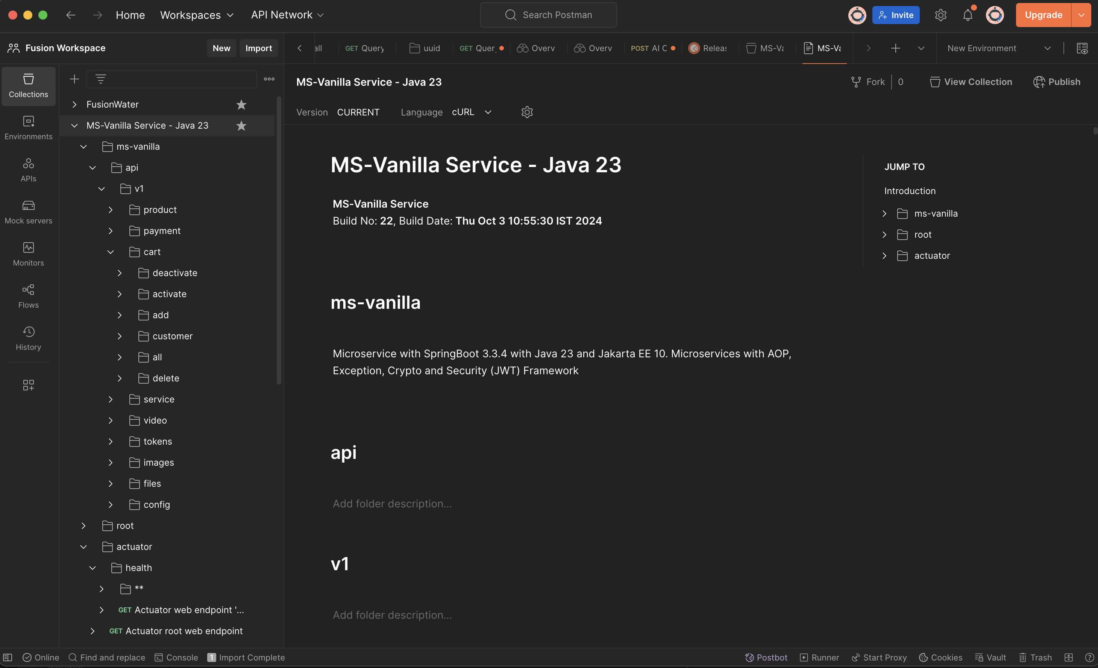Image resolution: width=1098 pixels, height=668 pixels.
Task: Toggle star on MS-Vanilla Service collection
Action: click(x=241, y=126)
